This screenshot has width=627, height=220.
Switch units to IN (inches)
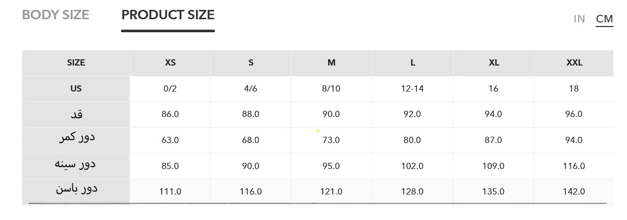tap(579, 19)
